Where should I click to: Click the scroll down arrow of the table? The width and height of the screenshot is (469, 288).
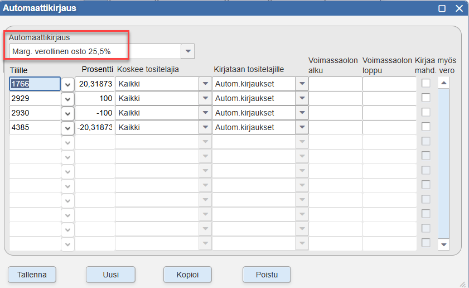tap(443, 244)
